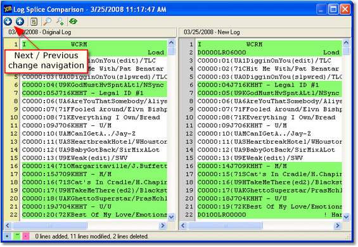This screenshot has height=247, width=358.
Task: Select Original Log line 22 Best Of My Love
Action: pyautogui.click(x=94, y=215)
